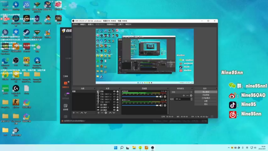The image size is (268, 151).
Task: Open Windows Start menu on taskbar
Action: [116, 148]
